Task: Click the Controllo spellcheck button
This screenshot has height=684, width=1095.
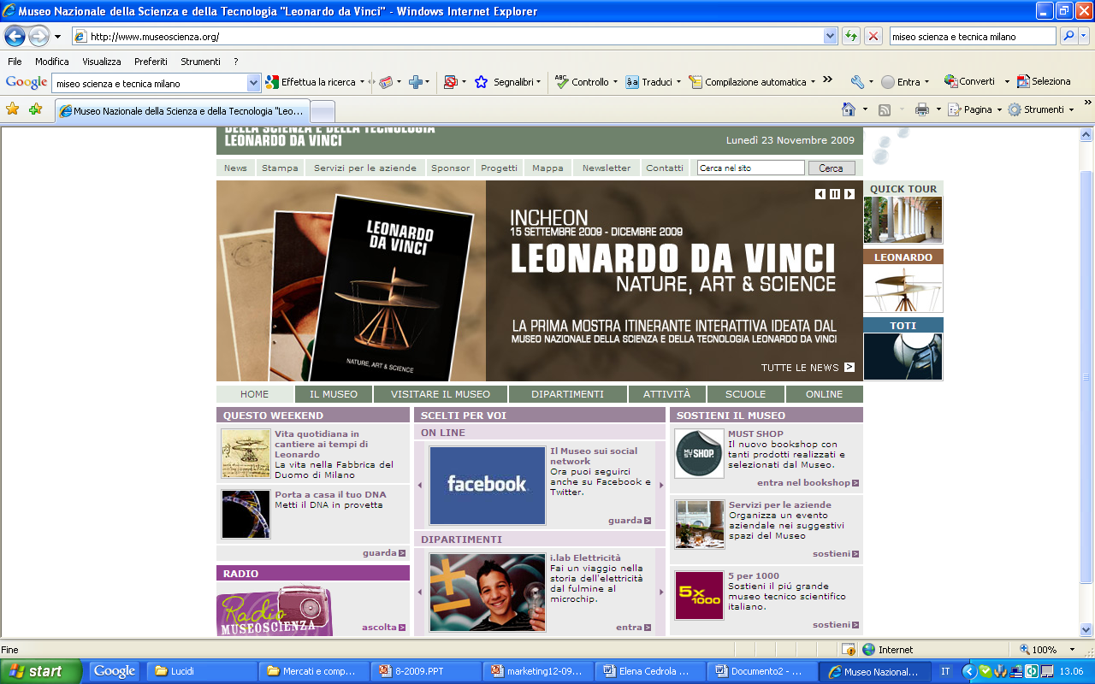Action: tap(582, 82)
